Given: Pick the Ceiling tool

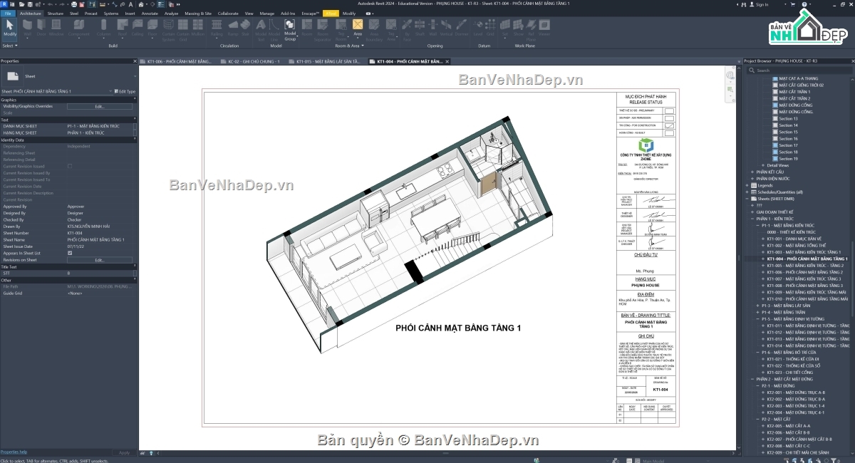Looking at the screenshot, I should (138, 28).
